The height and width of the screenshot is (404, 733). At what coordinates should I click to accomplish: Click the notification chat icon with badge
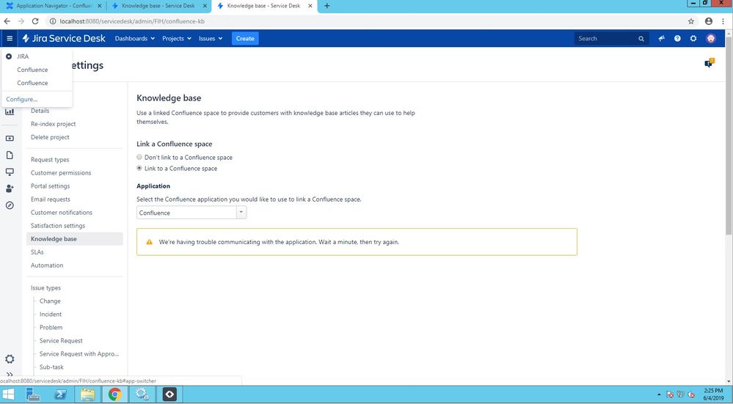pyautogui.click(x=710, y=63)
